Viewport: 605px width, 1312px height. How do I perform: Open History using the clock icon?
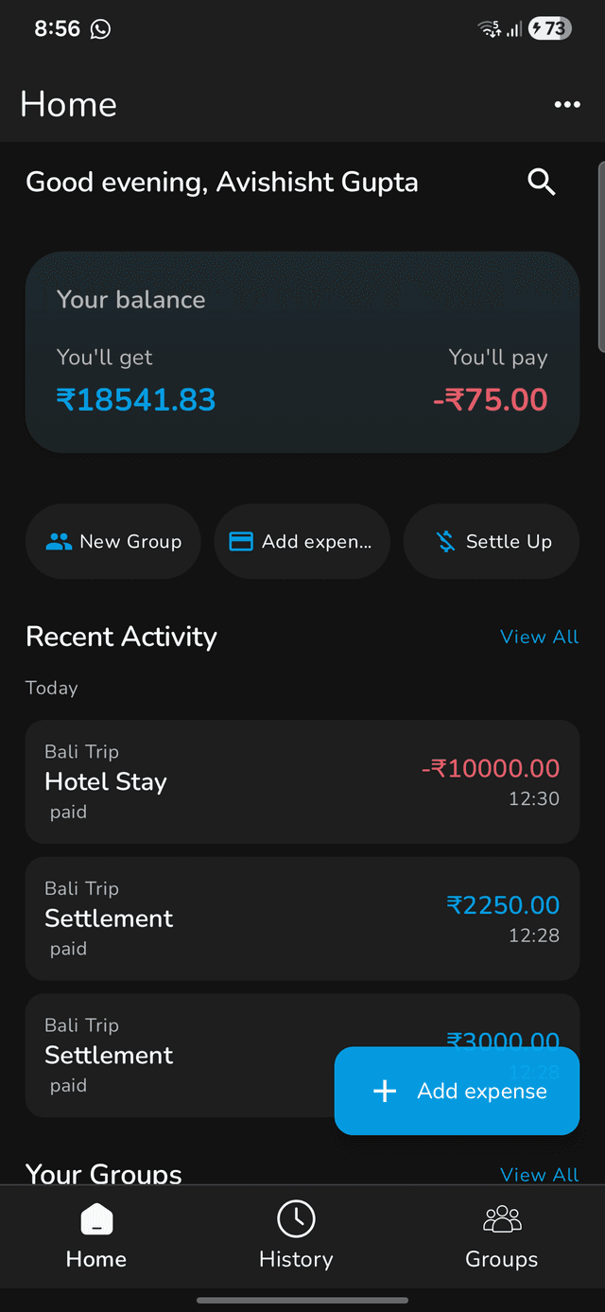pyautogui.click(x=296, y=1218)
